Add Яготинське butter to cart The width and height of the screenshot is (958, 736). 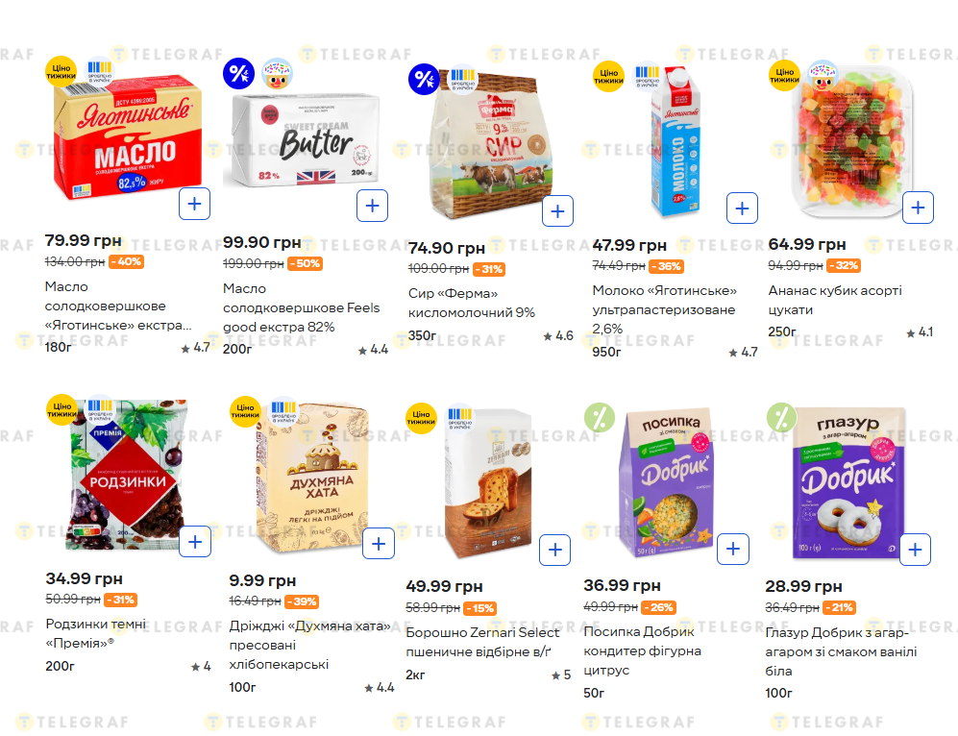[194, 204]
